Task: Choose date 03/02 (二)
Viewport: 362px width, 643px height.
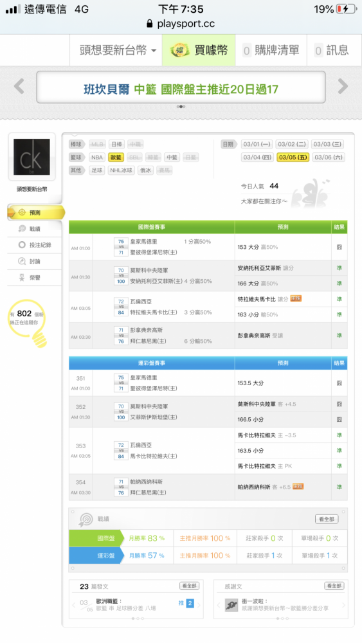Action: click(x=292, y=144)
